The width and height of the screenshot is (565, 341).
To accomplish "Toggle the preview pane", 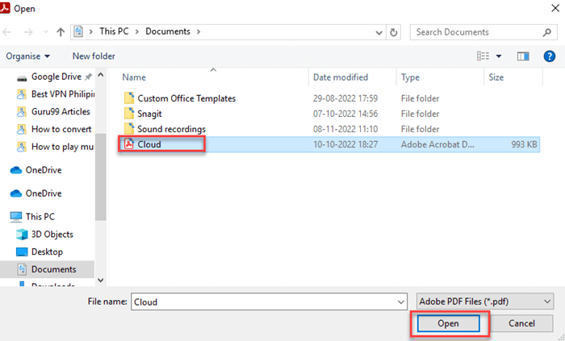I will click(x=523, y=56).
